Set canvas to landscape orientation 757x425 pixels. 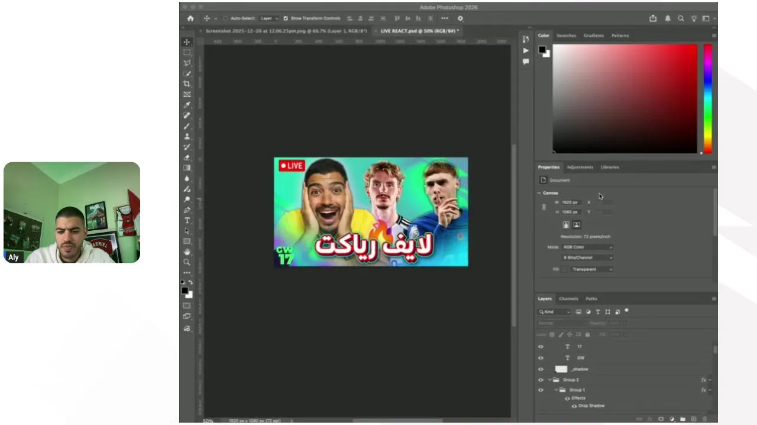[577, 225]
